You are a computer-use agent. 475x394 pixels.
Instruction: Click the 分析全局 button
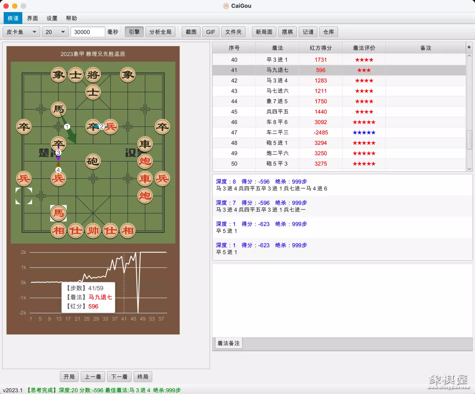click(x=160, y=32)
